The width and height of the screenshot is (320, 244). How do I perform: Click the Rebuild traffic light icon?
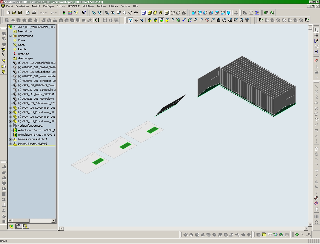point(64,13)
